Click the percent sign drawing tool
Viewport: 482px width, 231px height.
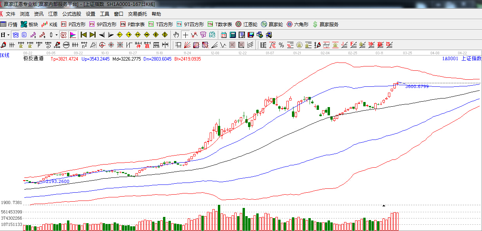coord(281,45)
